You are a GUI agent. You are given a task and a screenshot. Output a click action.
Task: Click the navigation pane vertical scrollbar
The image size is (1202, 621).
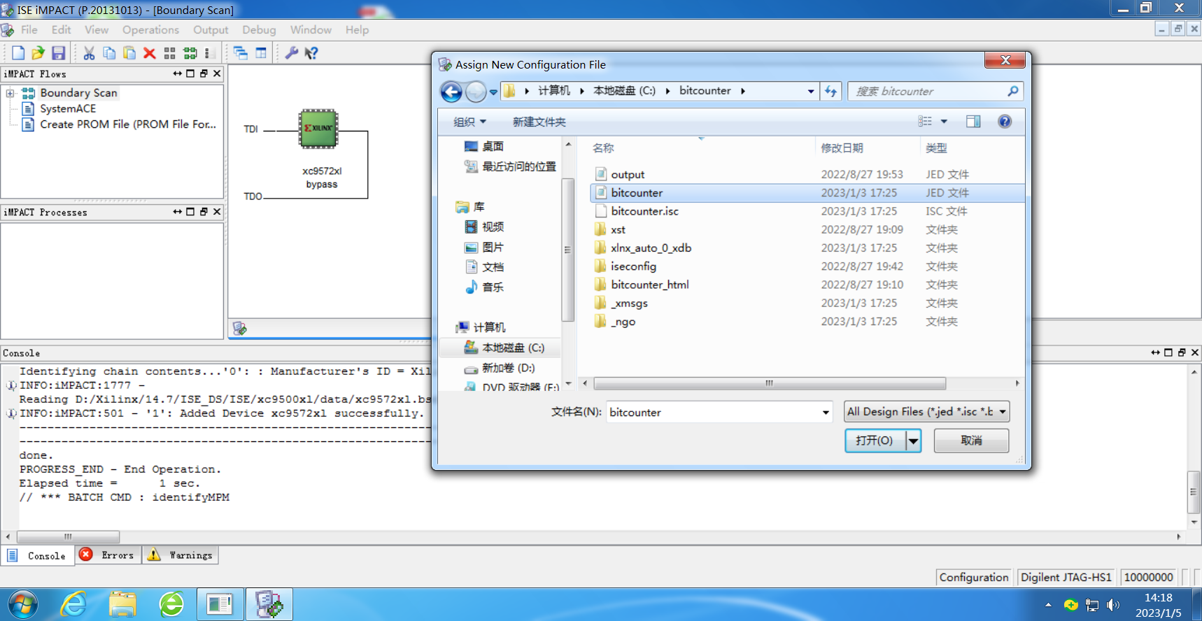[567, 250]
